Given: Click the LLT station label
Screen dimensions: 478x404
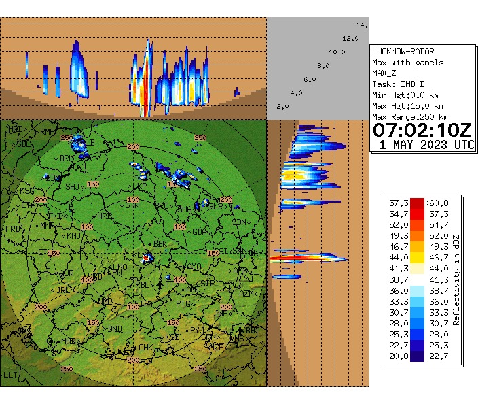Looking at the screenshot, I should point(10,375).
